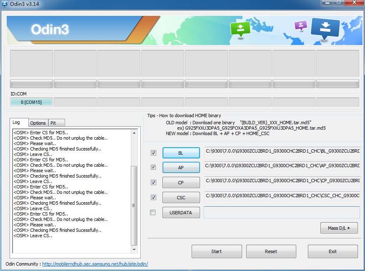Uncheck the AP file checkbox
The image size is (365, 271).
(x=153, y=167)
